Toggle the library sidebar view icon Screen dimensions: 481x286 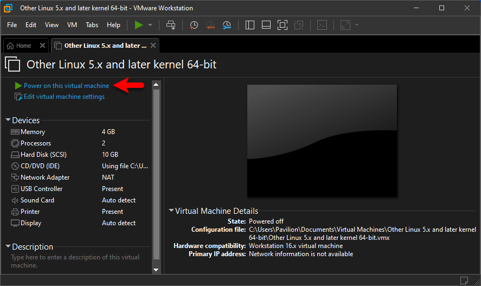tap(249, 25)
